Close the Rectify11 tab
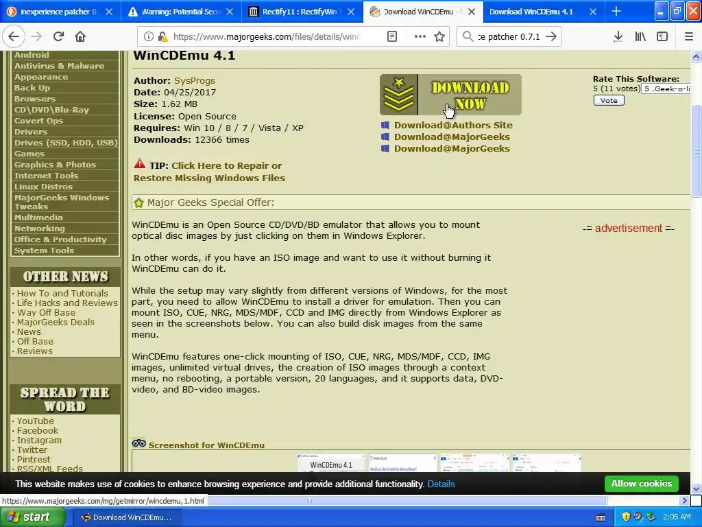702x527 pixels. (351, 12)
